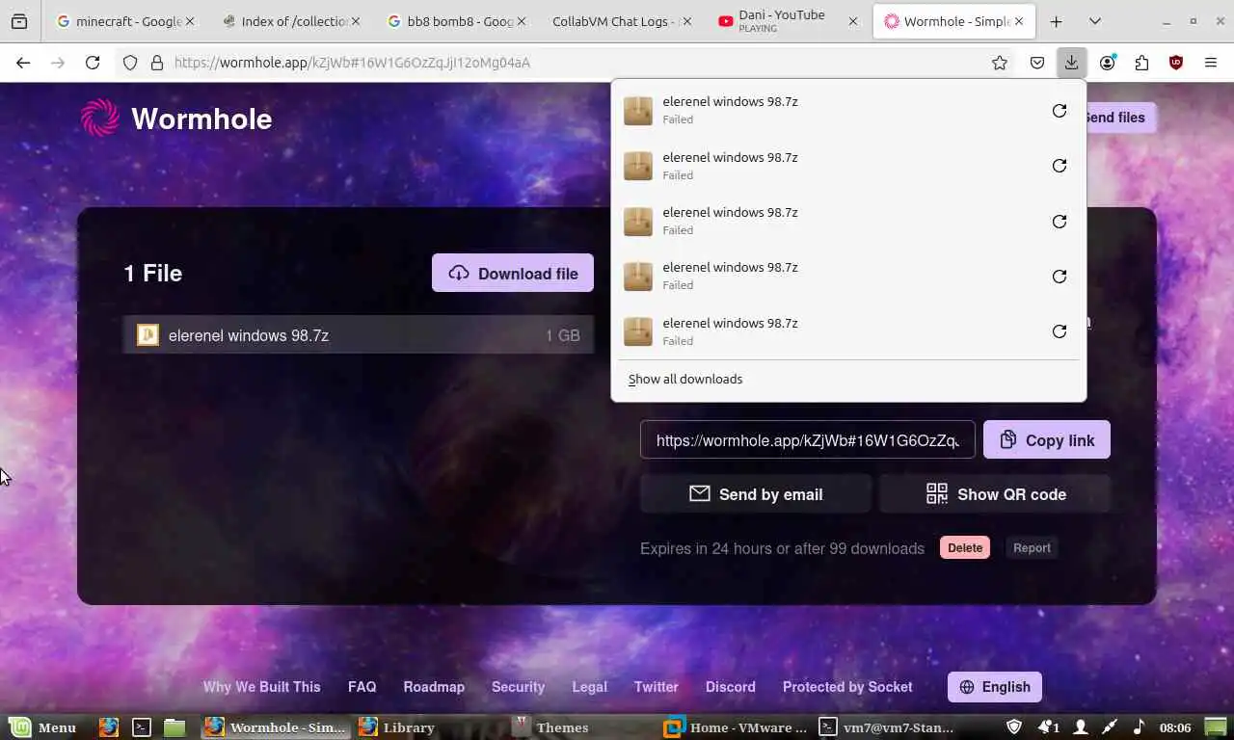
Task: Click the Download file button
Action: coord(513,274)
